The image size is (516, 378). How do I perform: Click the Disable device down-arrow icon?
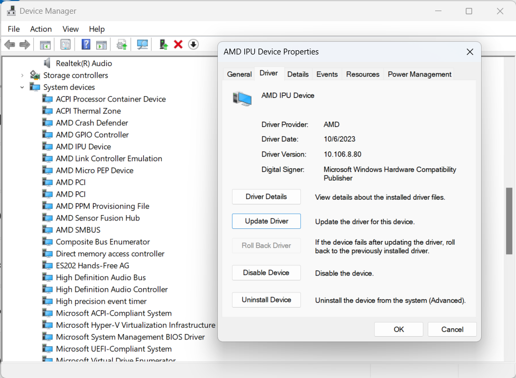193,44
